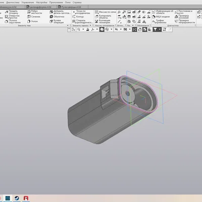Click the Массив по сетке tool

pyautogui.click(x=106, y=12)
